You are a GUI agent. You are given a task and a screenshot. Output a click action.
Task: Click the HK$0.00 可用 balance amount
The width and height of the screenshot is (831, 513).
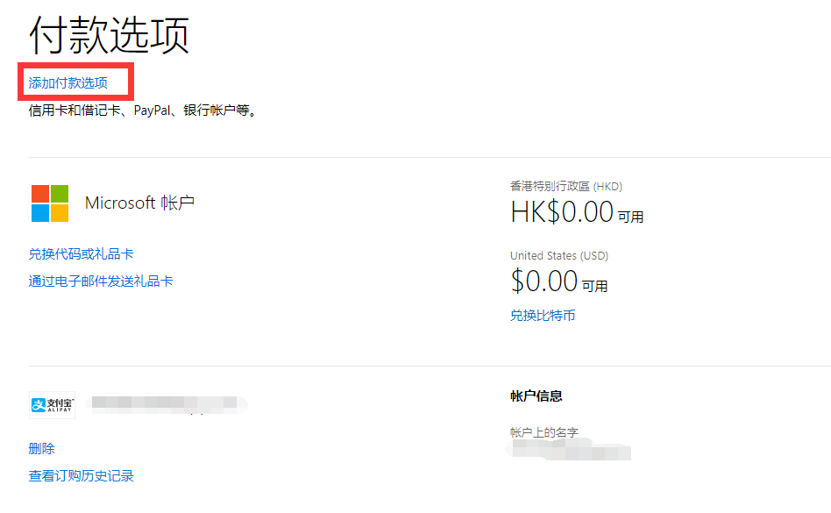(576, 213)
